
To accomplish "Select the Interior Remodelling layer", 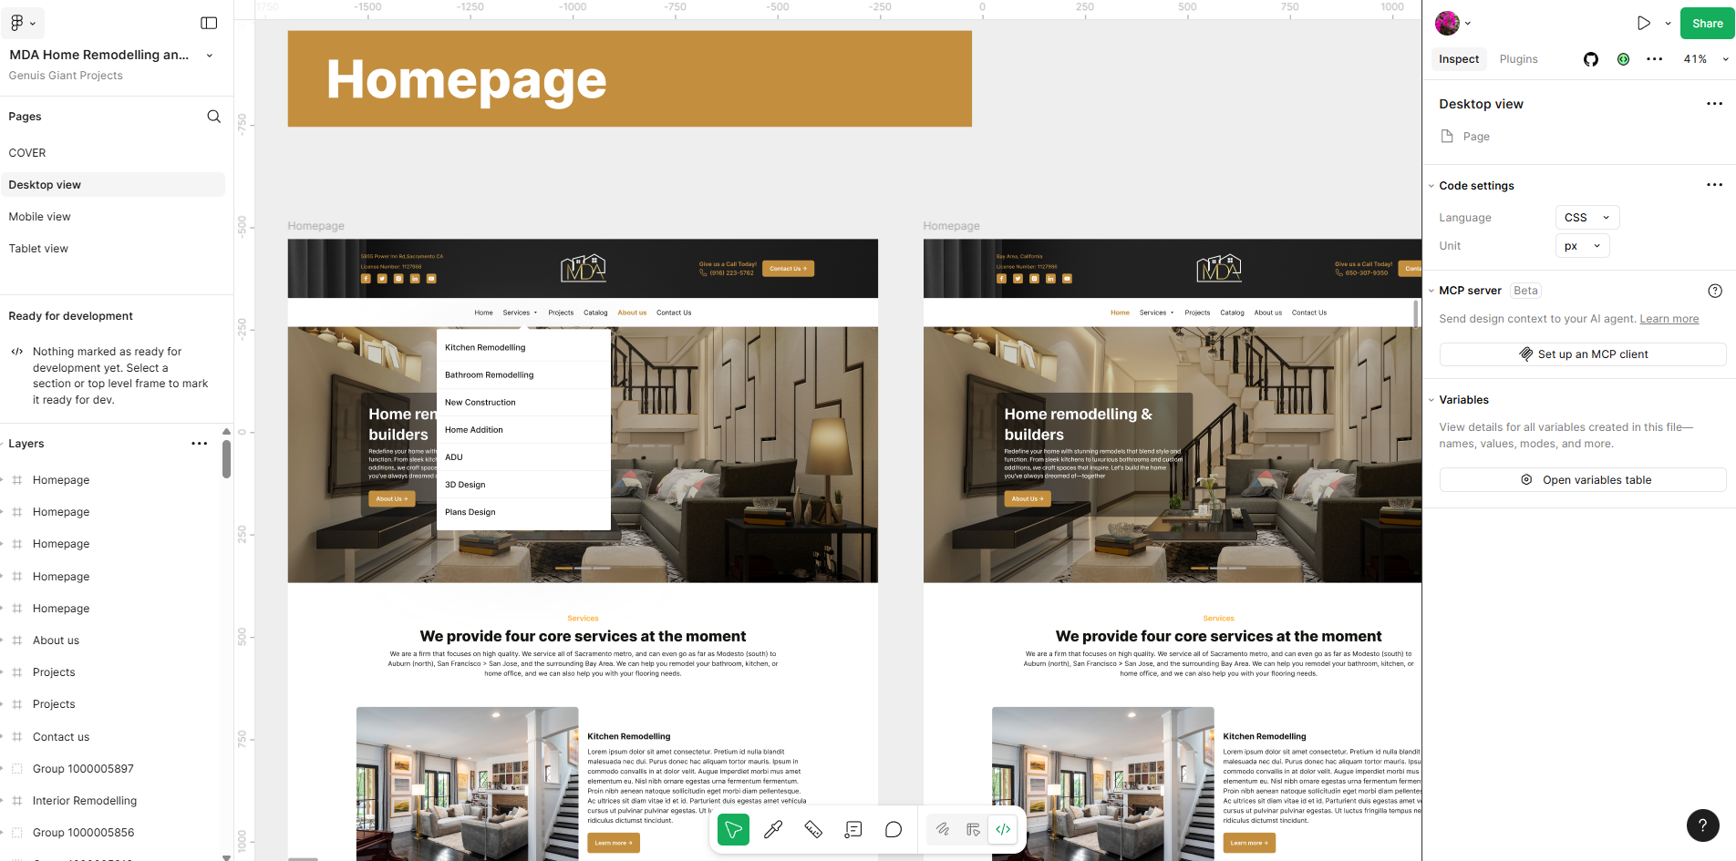I will click(x=85, y=801).
